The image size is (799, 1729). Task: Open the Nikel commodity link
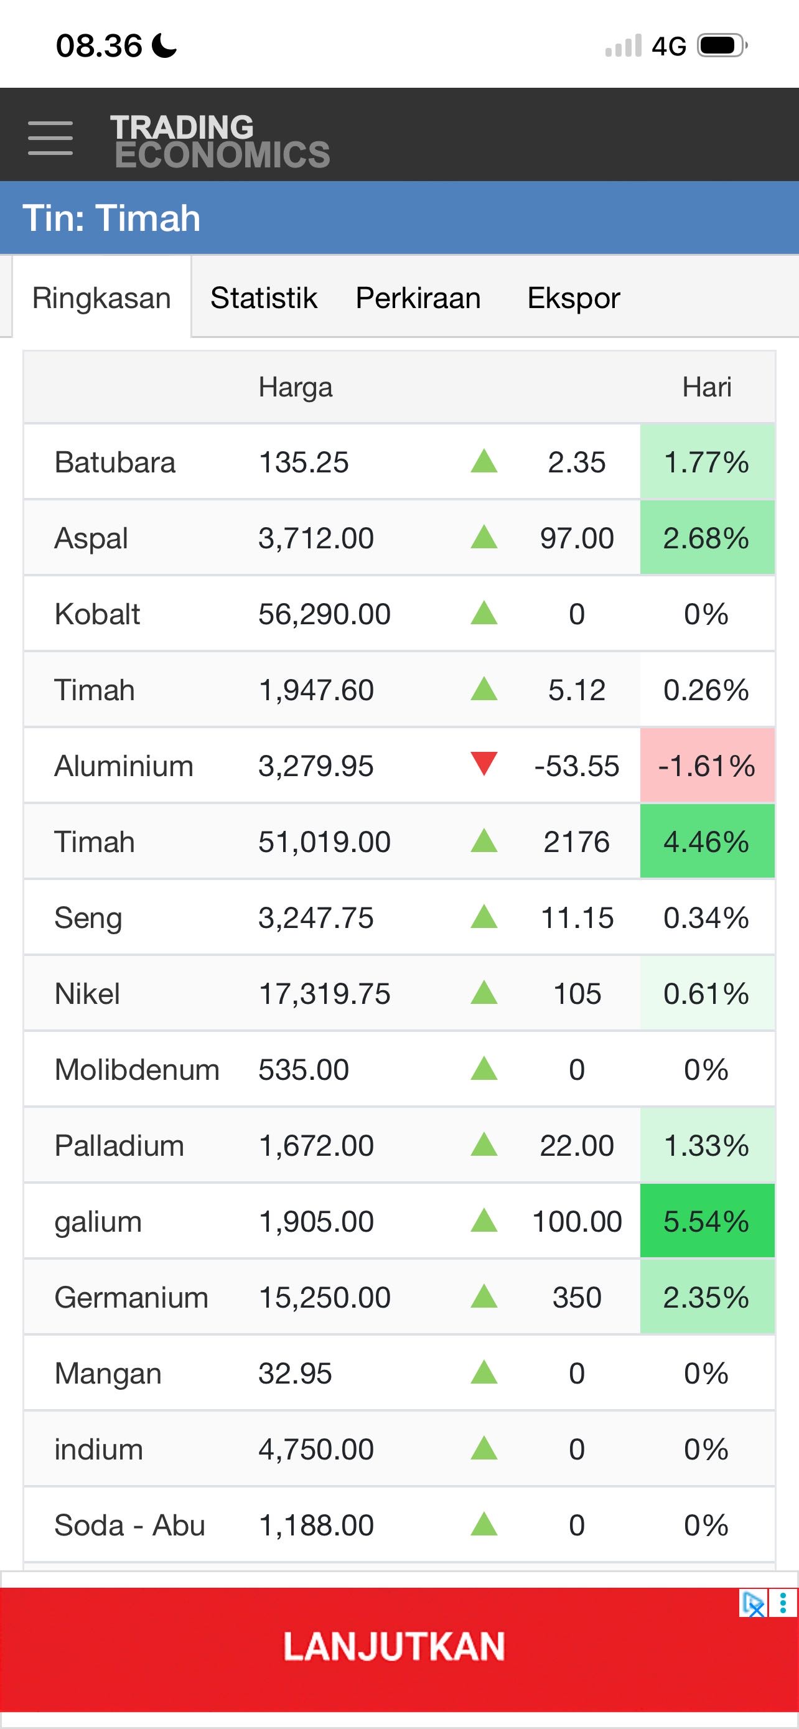click(x=87, y=993)
